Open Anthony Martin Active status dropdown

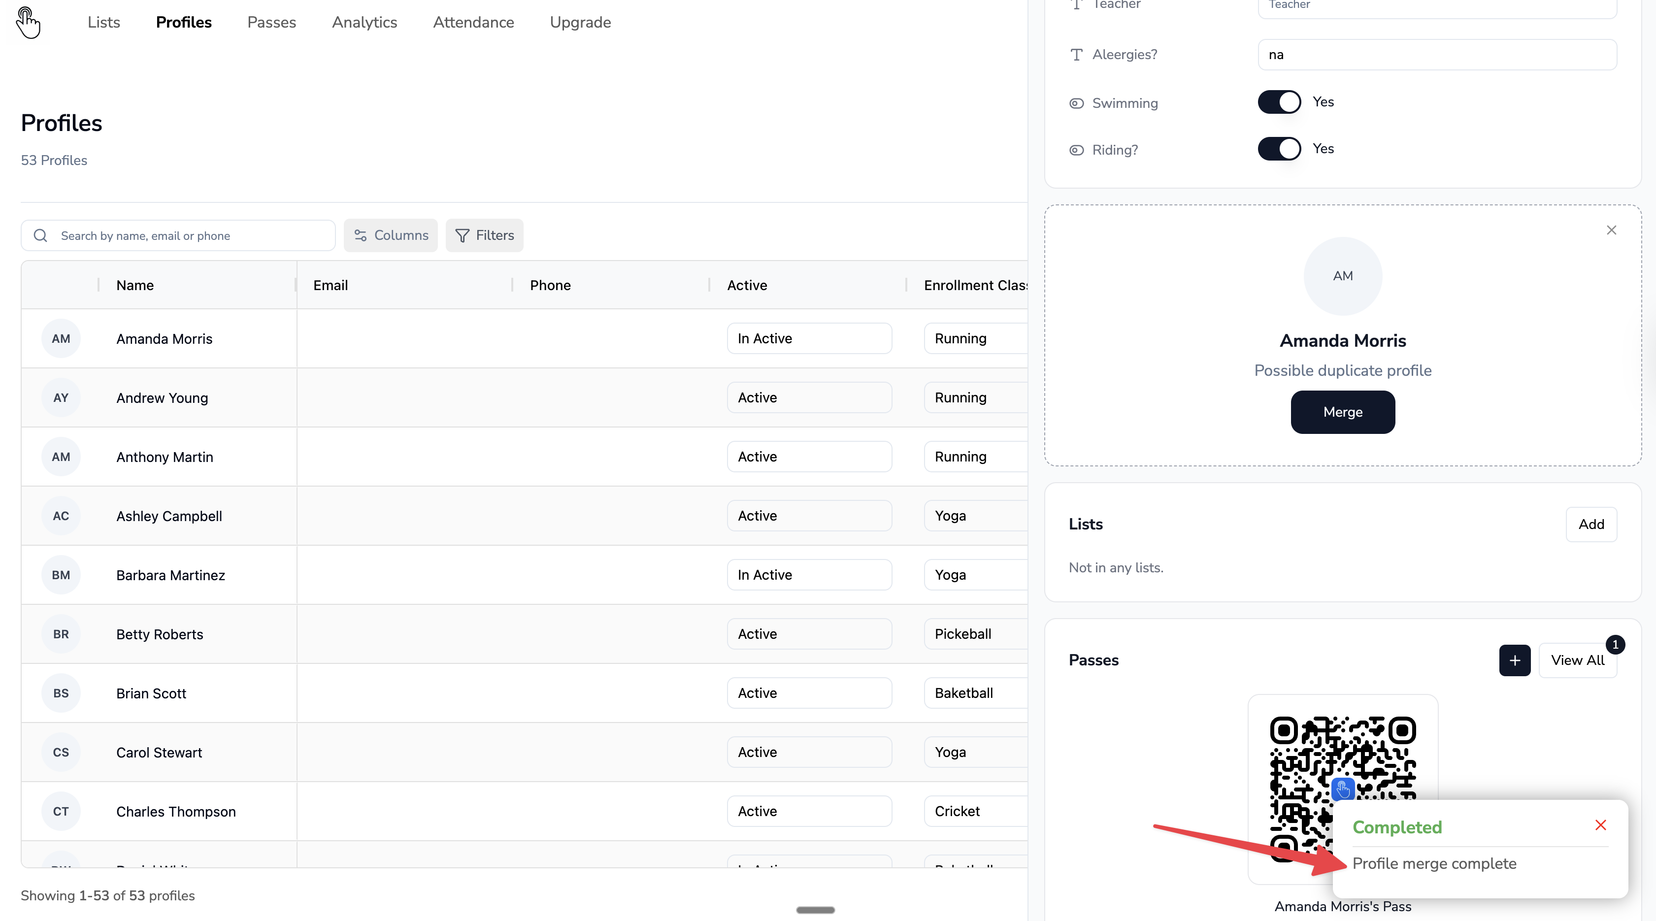[809, 457]
